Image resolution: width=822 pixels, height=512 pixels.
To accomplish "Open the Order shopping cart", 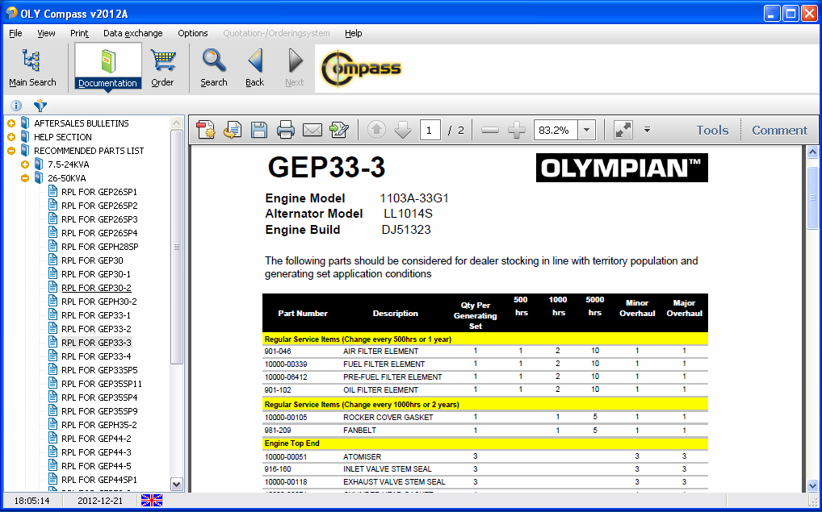I will (x=162, y=68).
